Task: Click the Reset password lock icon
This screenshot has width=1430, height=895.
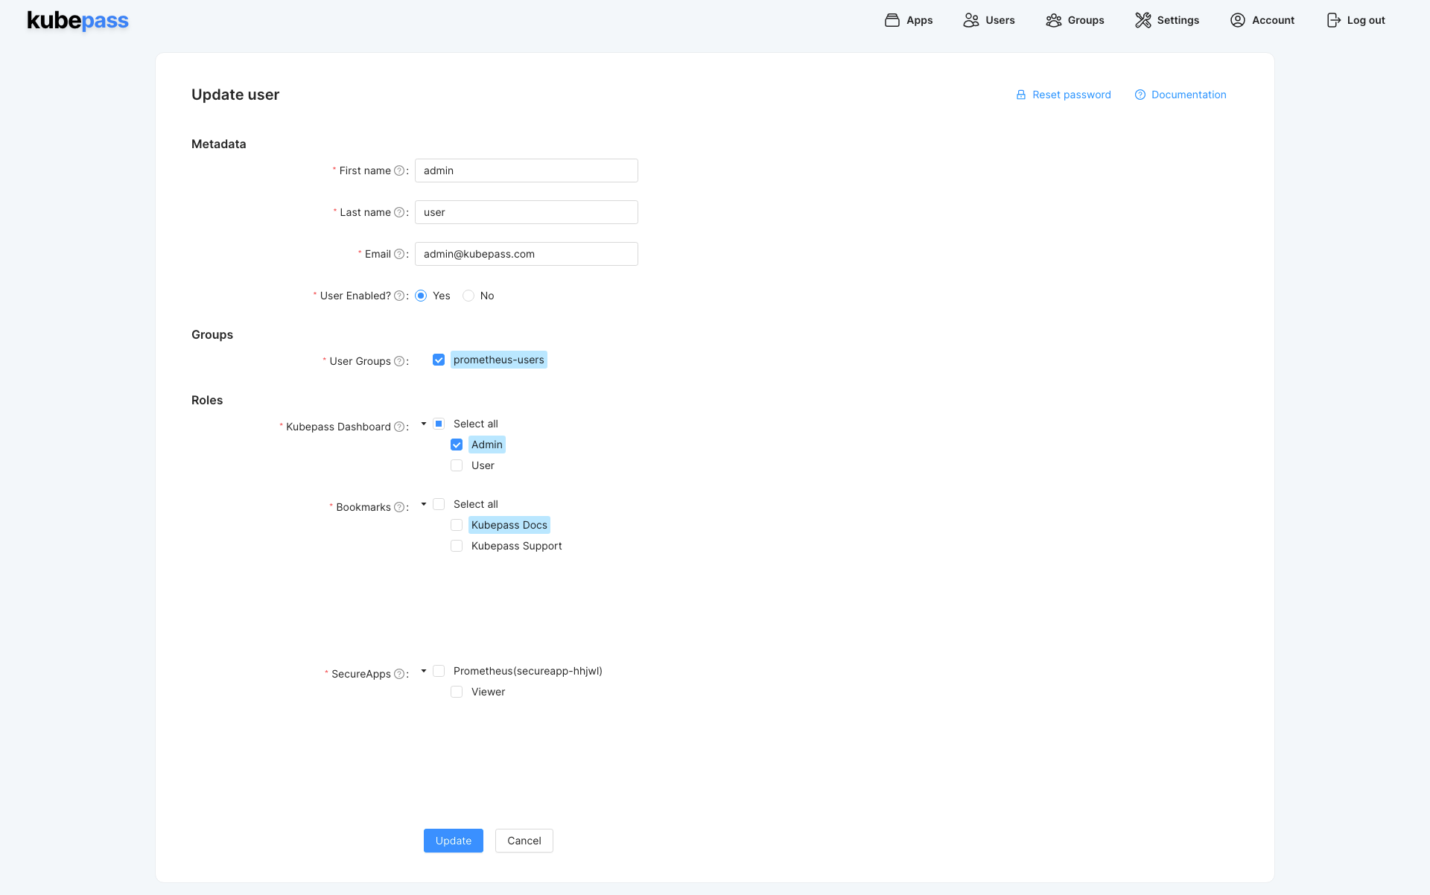Action: point(1020,95)
